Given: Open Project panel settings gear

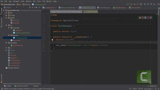Looking at the screenshot, I should pyautogui.click(x=36, y=7).
